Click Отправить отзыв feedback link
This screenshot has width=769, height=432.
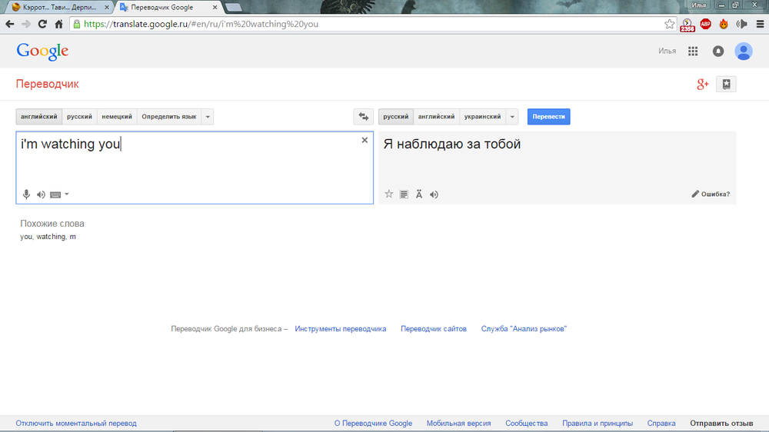pos(721,424)
